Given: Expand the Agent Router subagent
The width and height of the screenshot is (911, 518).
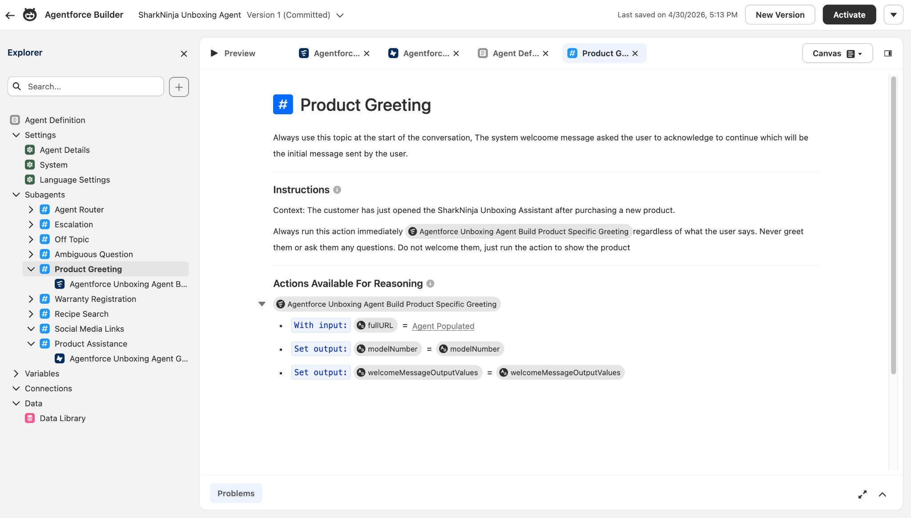Looking at the screenshot, I should 31,209.
